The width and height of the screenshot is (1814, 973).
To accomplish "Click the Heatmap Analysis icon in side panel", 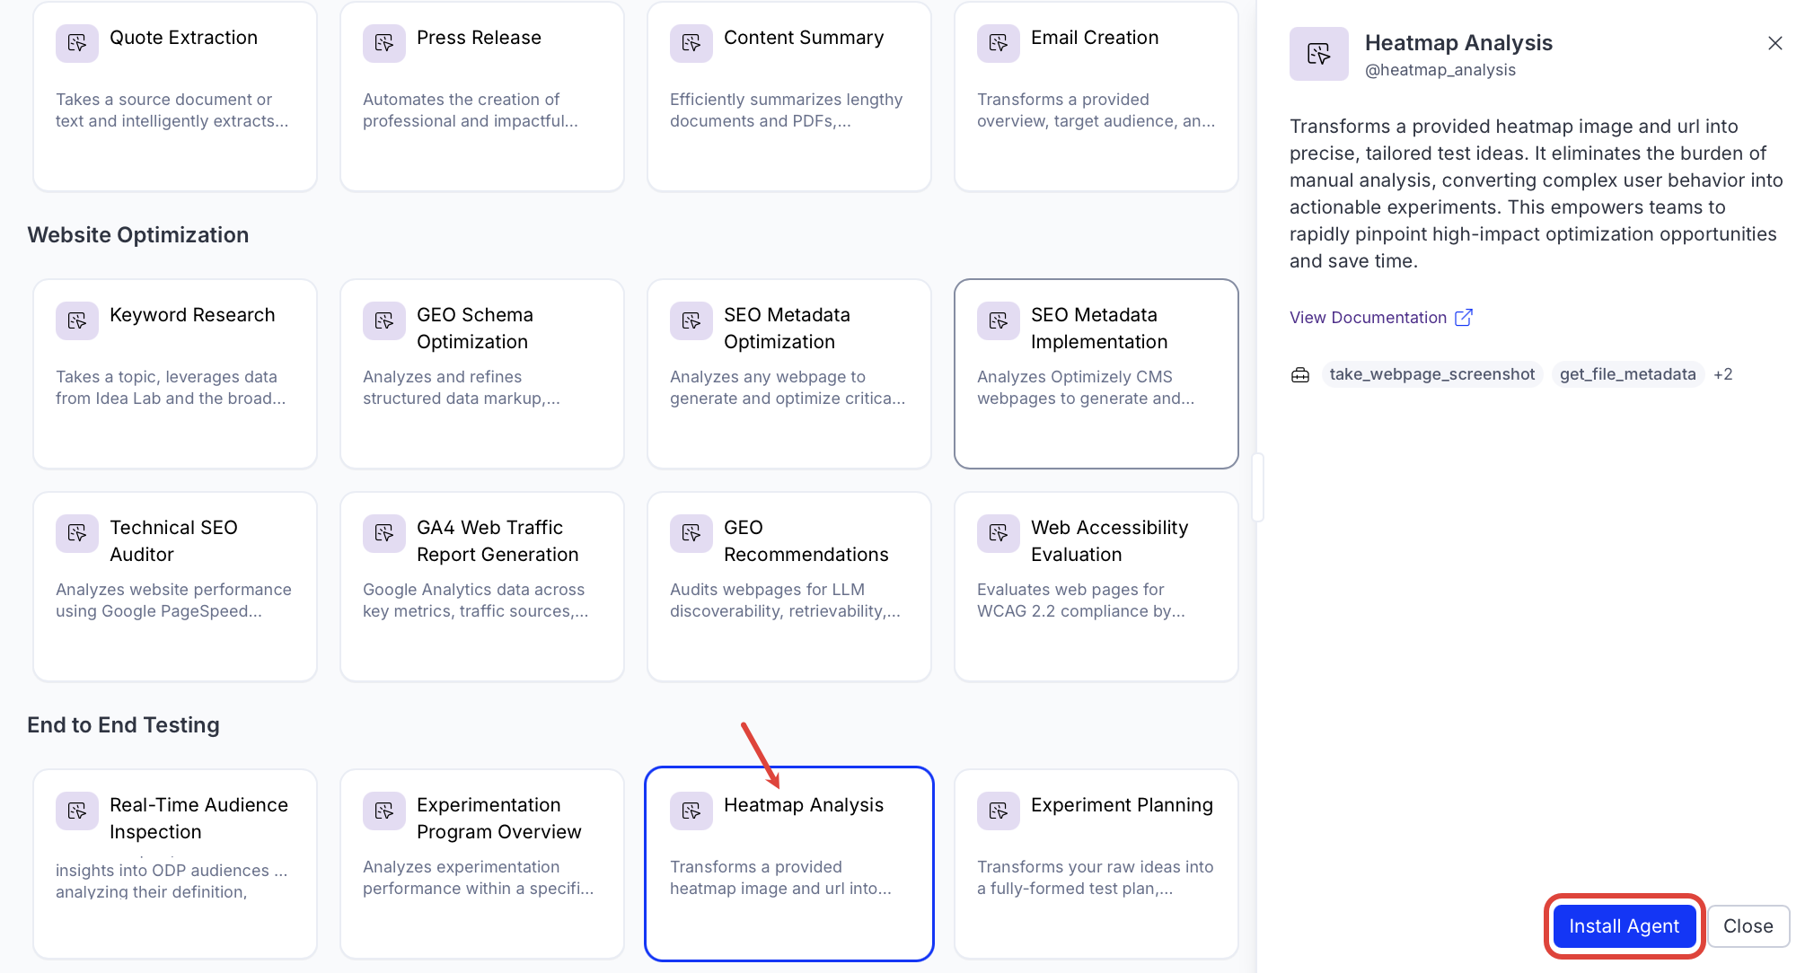I will [1318, 54].
